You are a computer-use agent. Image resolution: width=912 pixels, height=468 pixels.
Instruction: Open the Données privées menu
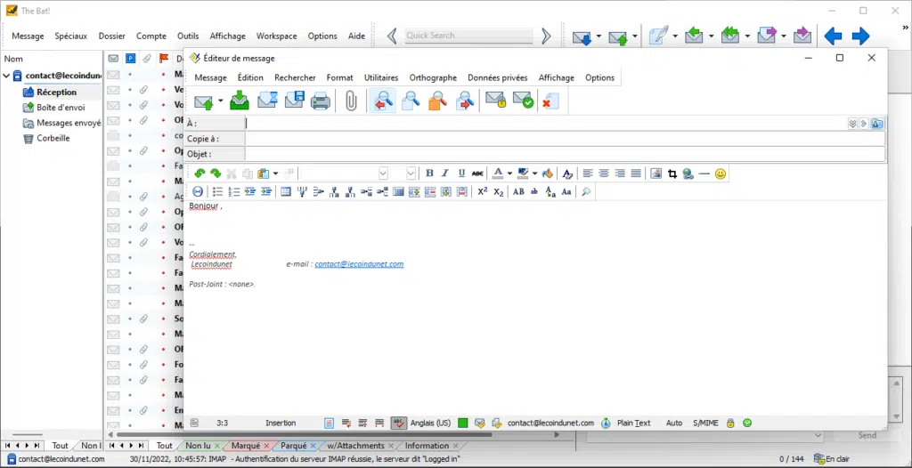[497, 77]
